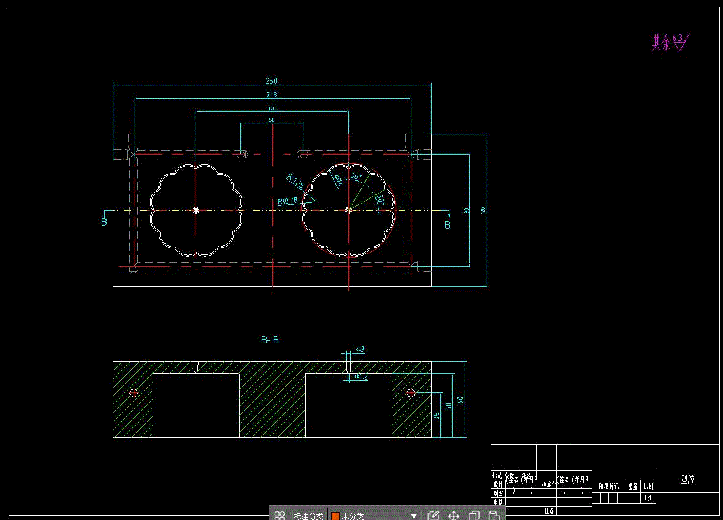723x520 pixels.
Task: Select the move arrows icon in bottom toolbar
Action: (x=454, y=515)
